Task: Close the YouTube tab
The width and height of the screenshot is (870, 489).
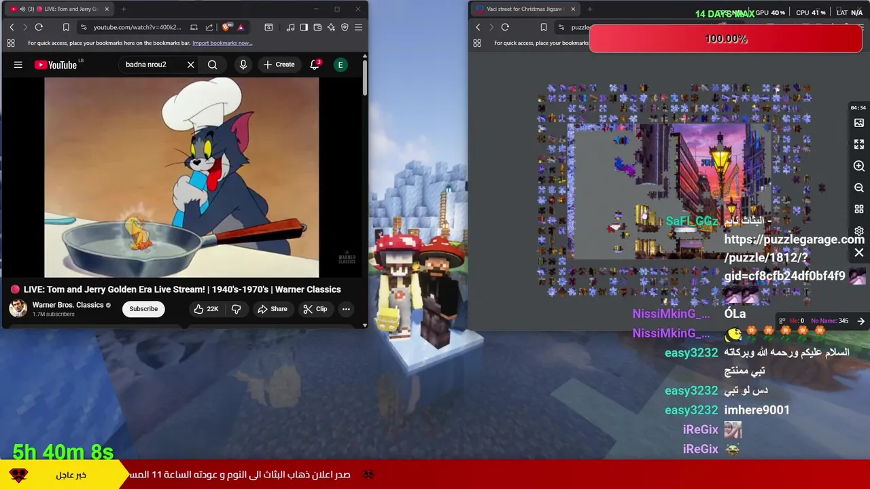Action: (x=107, y=9)
